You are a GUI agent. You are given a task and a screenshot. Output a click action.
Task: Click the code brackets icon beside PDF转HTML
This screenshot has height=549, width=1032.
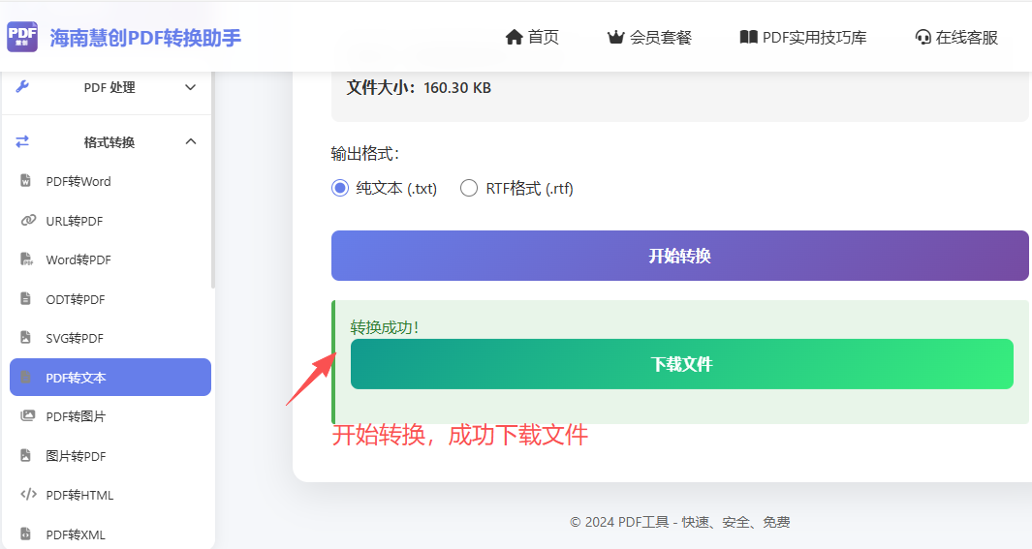point(28,495)
